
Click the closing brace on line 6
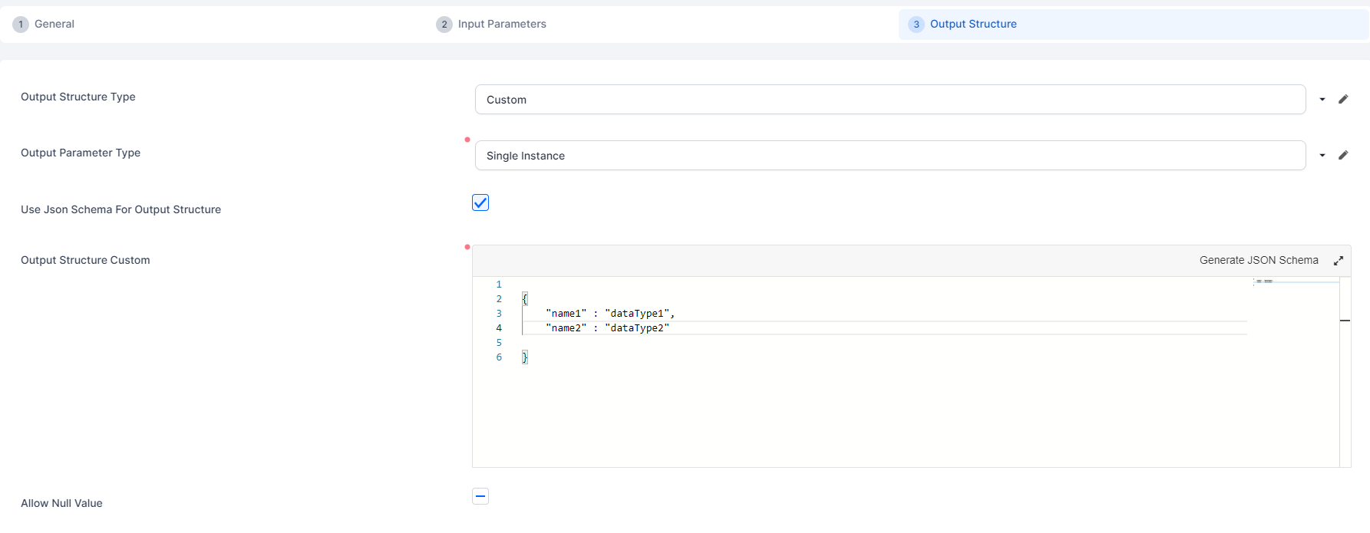pos(525,357)
